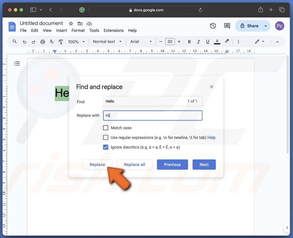Move document using folder icon
Viewport: 293px width, 238px height.
click(80, 23)
